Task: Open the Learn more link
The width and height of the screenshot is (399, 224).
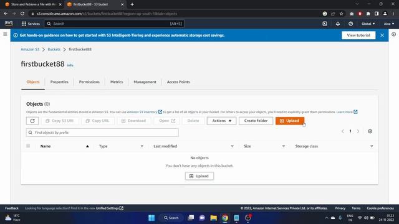Action: (x=347, y=112)
